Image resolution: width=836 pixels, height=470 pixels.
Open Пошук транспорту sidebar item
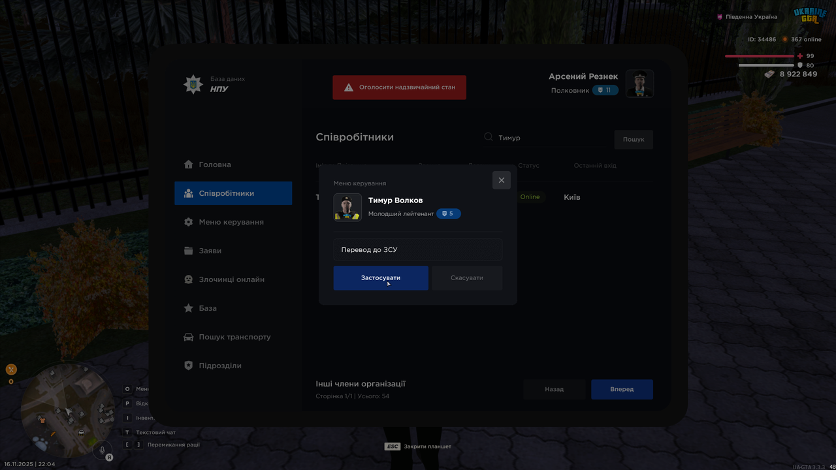(233, 337)
